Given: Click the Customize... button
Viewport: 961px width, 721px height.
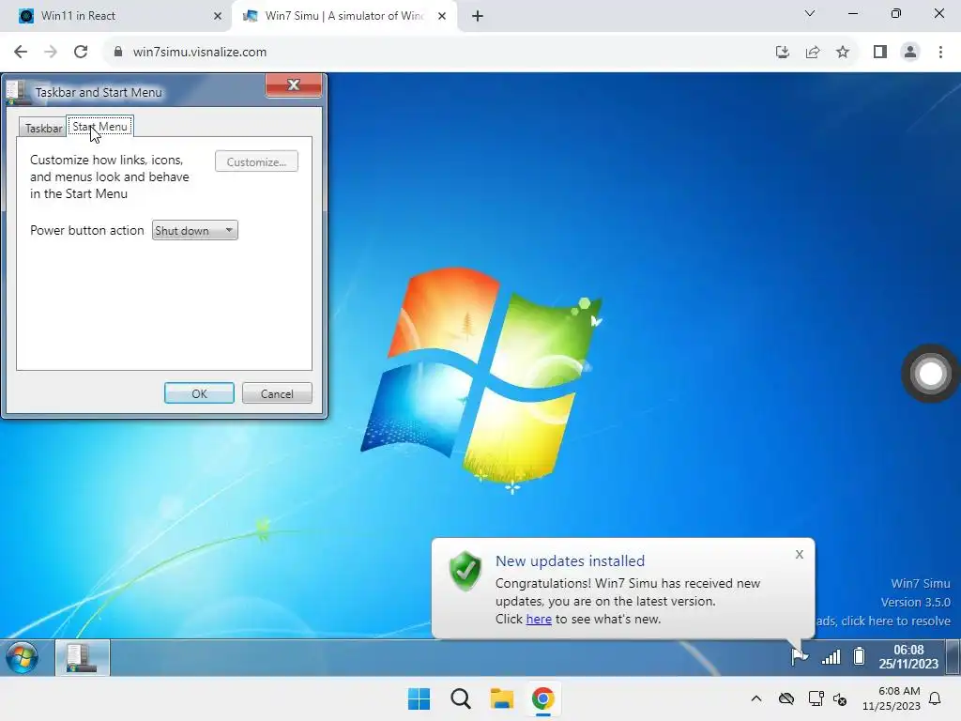Looking at the screenshot, I should [257, 161].
